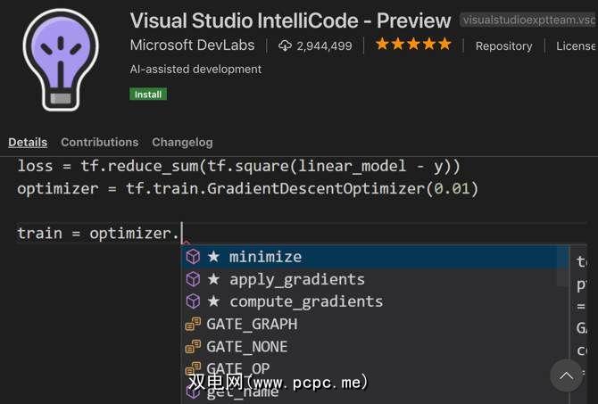The width and height of the screenshot is (598, 404).
Task: Choose apply_gradients from the completion list
Action: pos(297,279)
